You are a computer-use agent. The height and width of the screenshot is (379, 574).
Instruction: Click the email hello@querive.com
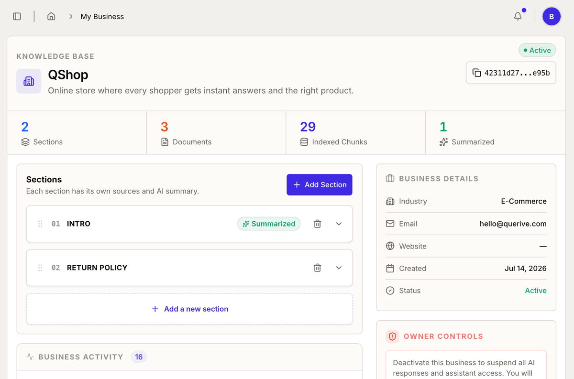513,224
